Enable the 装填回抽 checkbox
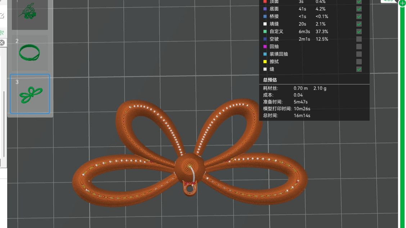 (x=359, y=54)
